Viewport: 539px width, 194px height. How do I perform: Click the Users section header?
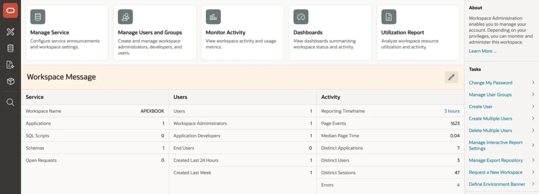click(x=180, y=97)
